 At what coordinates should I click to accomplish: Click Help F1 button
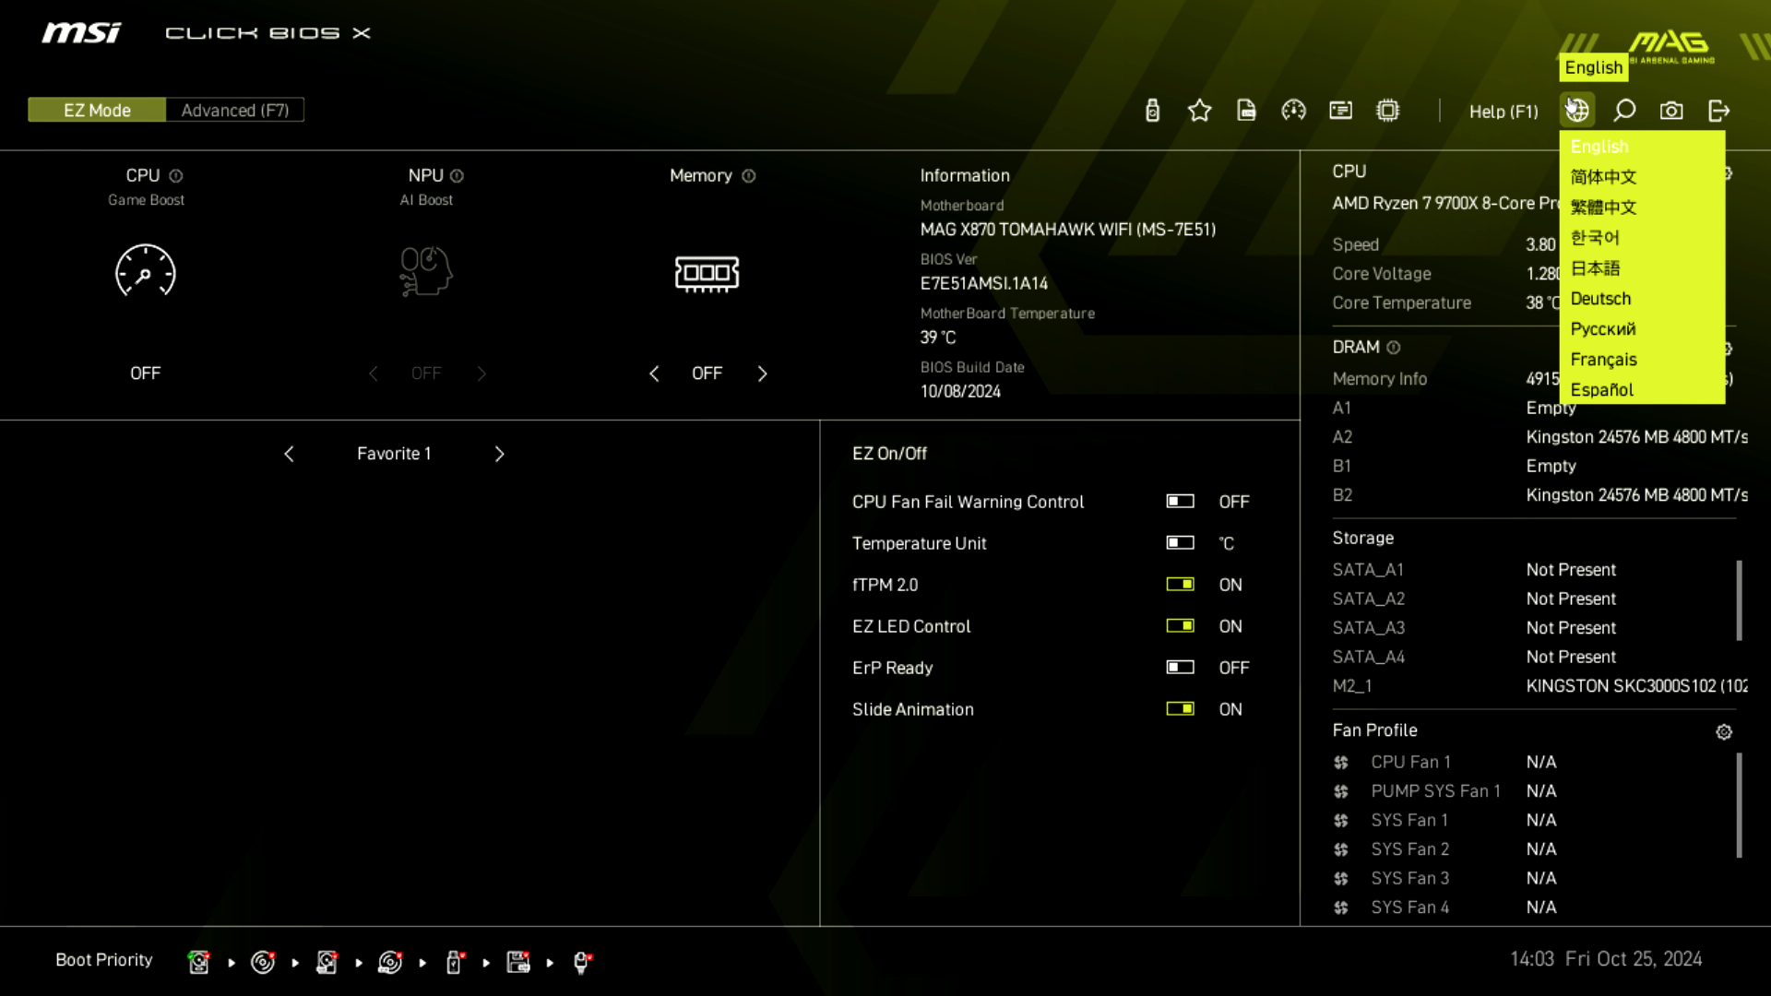pyautogui.click(x=1503, y=112)
